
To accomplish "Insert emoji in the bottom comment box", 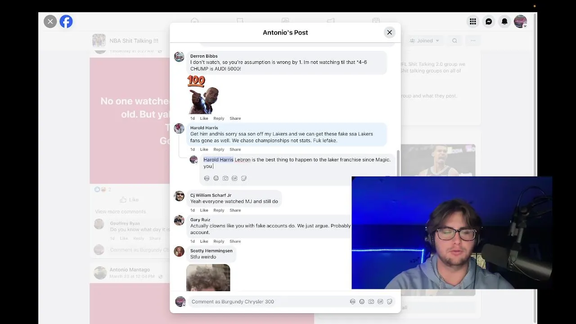I will [362, 301].
